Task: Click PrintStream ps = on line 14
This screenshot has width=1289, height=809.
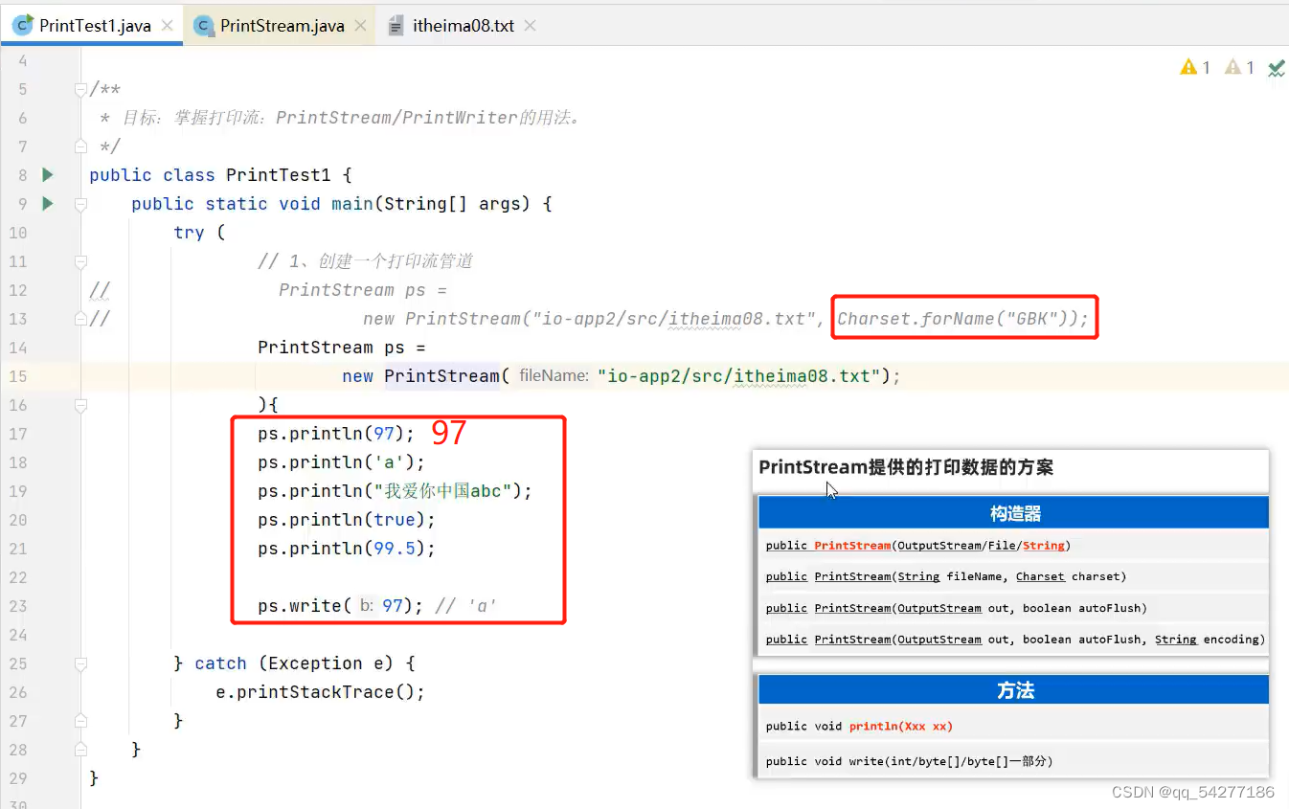Action: tap(341, 348)
